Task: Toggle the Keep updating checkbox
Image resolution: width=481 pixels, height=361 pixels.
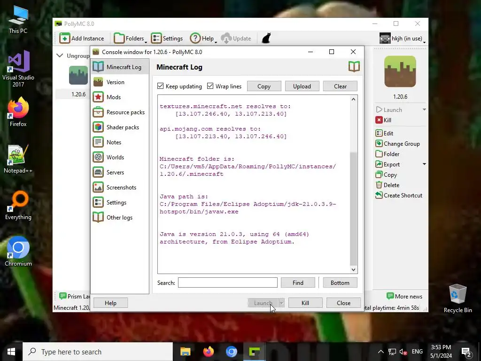Action: (x=161, y=86)
